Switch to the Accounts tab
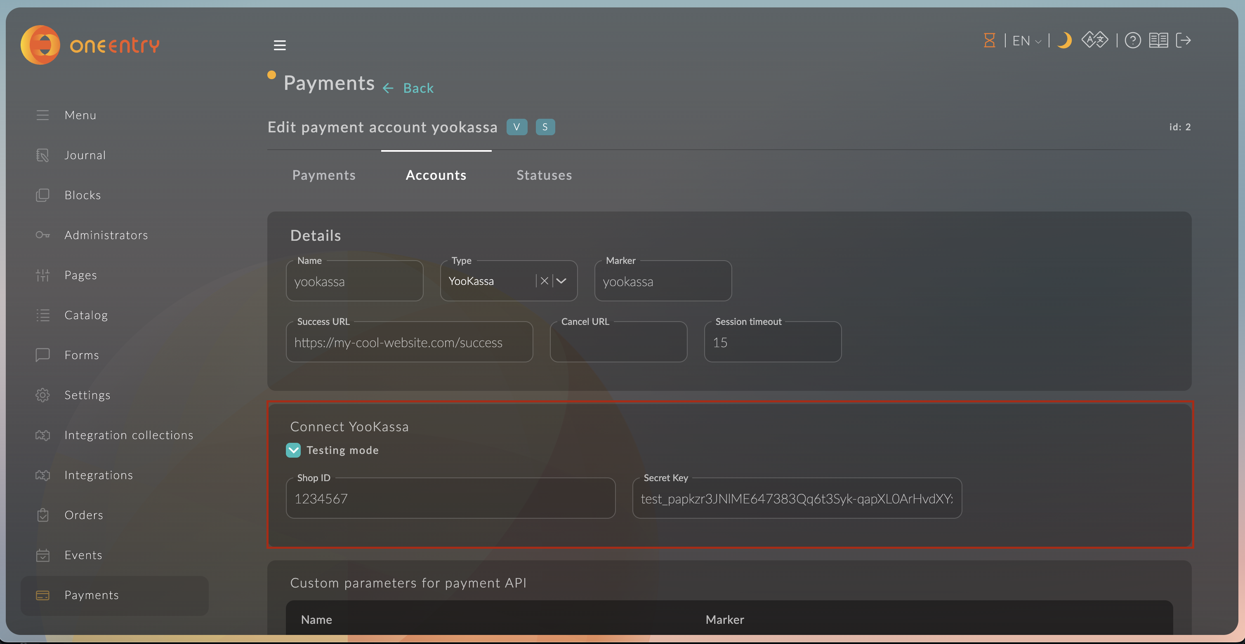Viewport: 1245px width, 644px height. tap(436, 175)
